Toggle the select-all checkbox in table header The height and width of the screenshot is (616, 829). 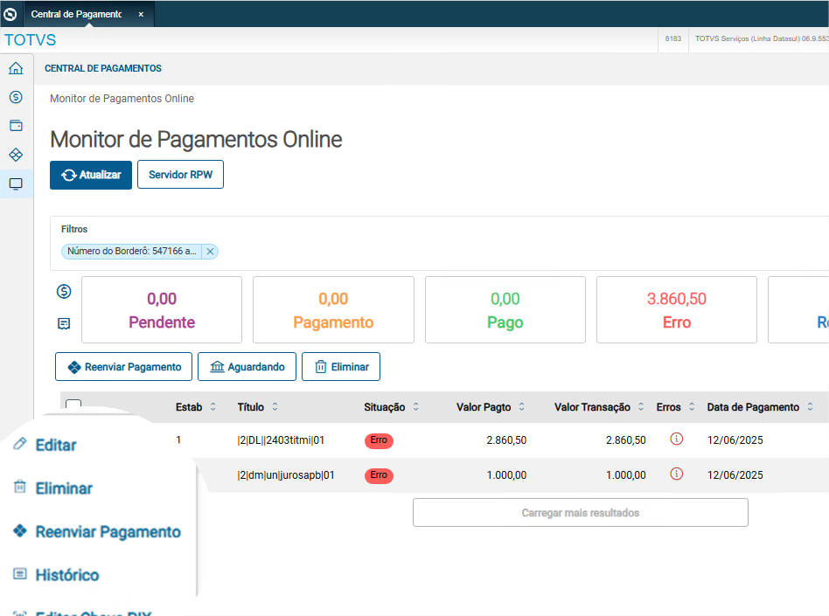pyautogui.click(x=73, y=405)
